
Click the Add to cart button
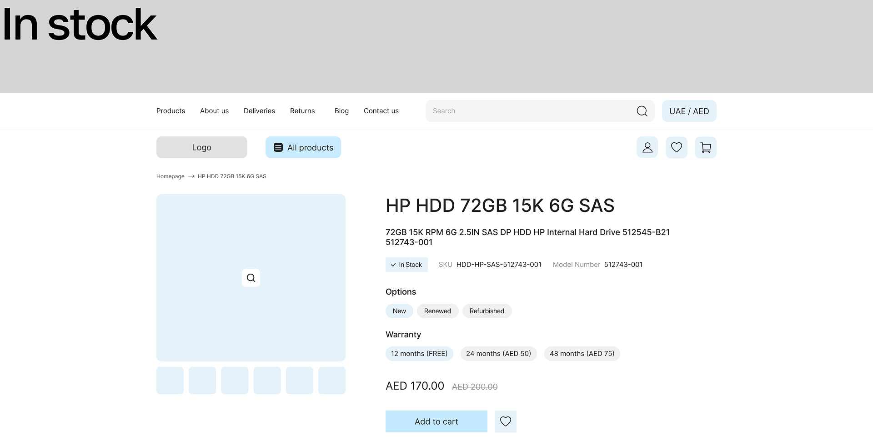[x=436, y=421]
